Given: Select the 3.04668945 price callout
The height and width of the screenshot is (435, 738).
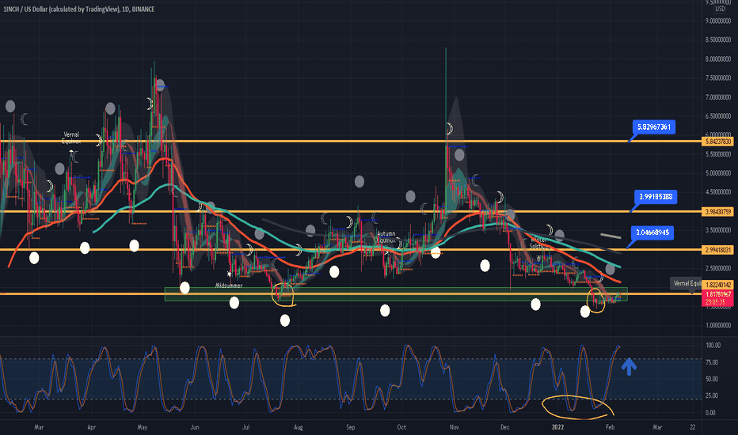Looking at the screenshot, I should pos(652,233).
